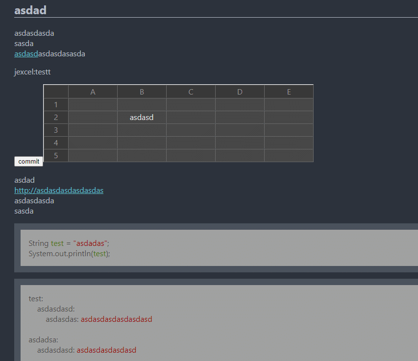The image size is (418, 361).
Task: Open the http://asdasdasdasdasdas link
Action: 59,191
